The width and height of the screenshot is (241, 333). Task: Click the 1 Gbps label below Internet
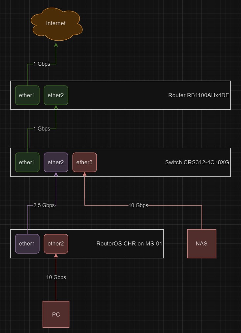pos(42,64)
